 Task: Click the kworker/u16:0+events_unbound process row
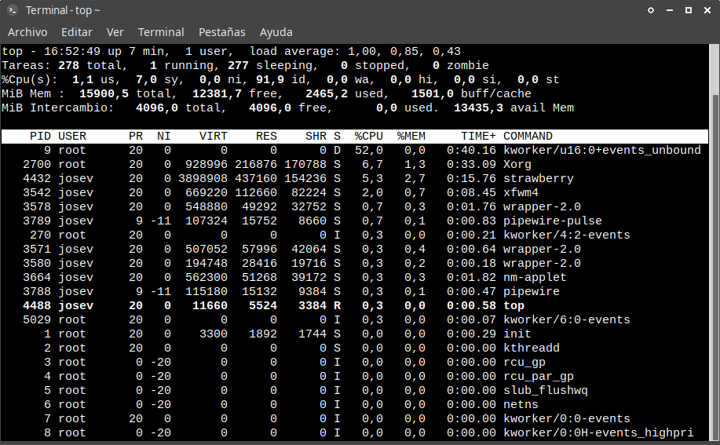354,151
